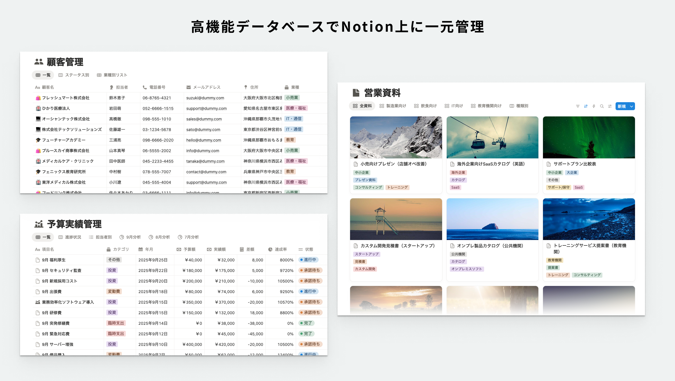Expand the 新規 button dropdown arrow
This screenshot has width=675, height=381.
(632, 106)
